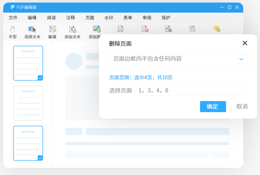Select the third page thumbnail
Viewport: 260px width, 175px height.
(x=28, y=143)
